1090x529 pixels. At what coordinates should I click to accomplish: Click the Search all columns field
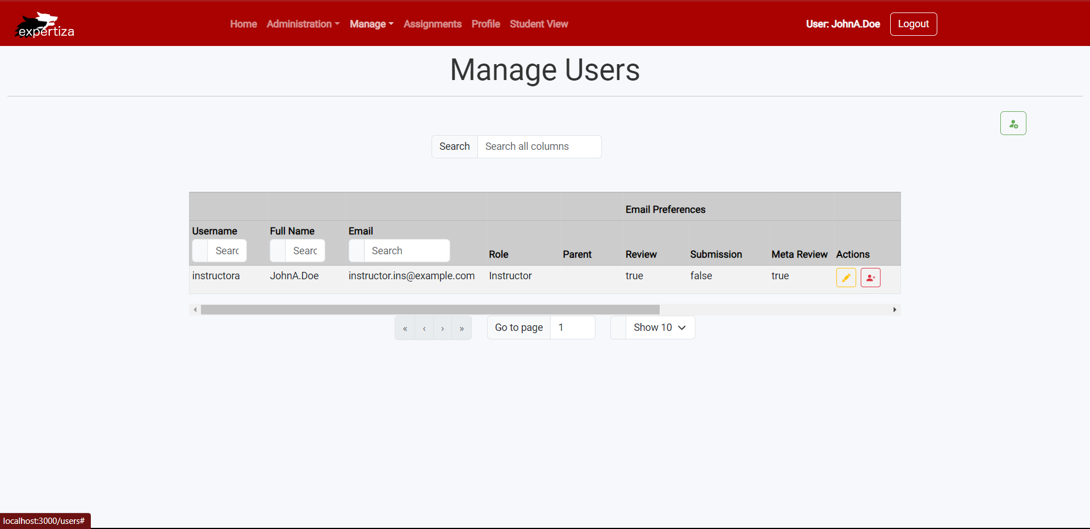539,146
